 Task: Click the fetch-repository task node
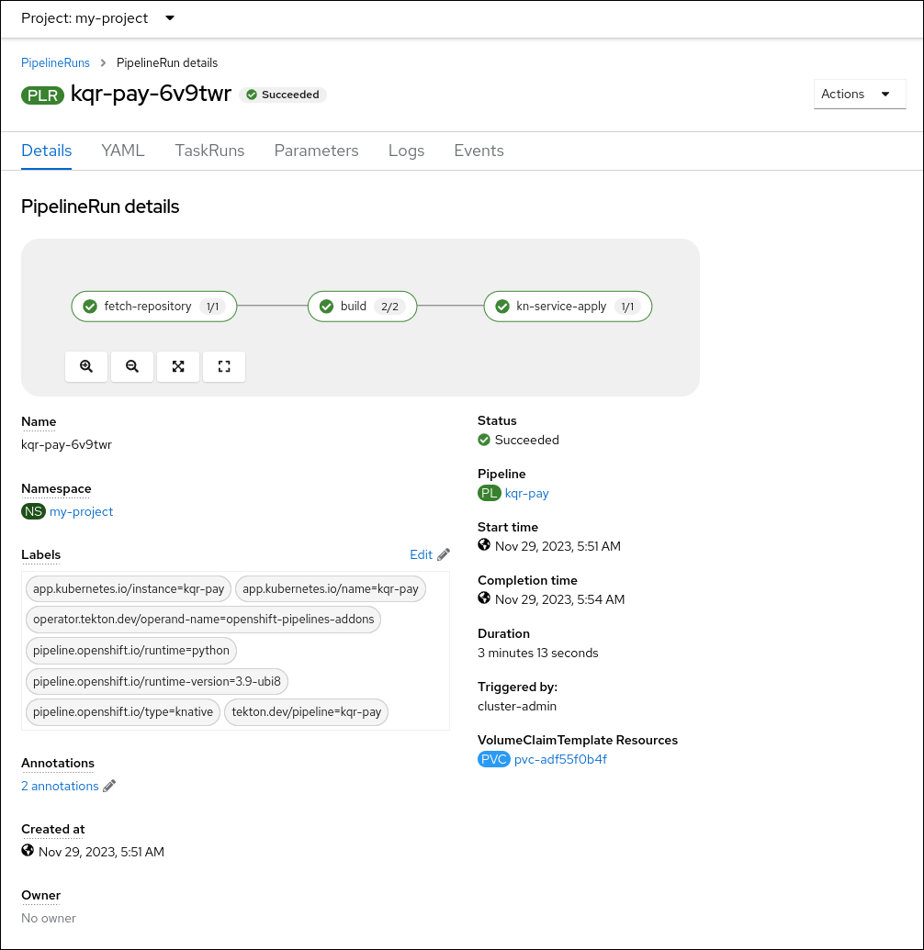coord(153,306)
